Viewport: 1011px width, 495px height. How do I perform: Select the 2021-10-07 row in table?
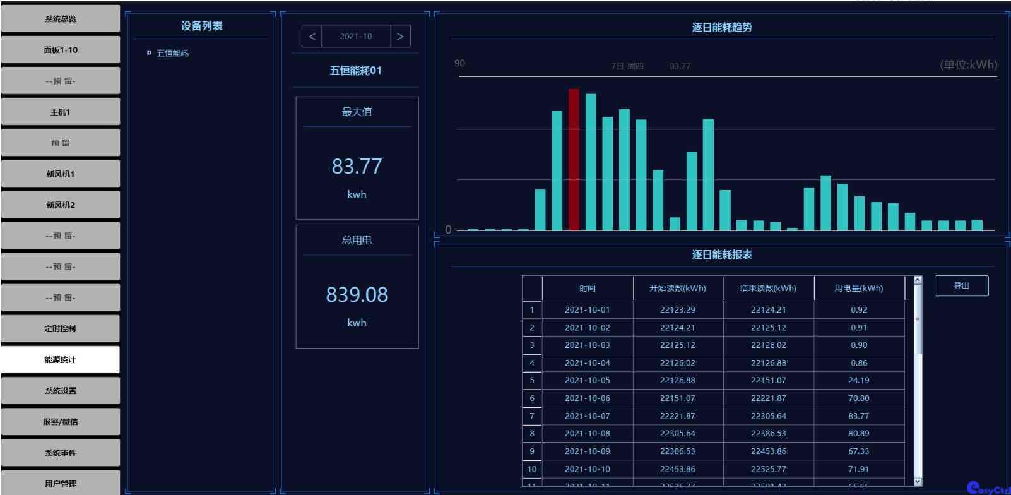click(x=587, y=416)
